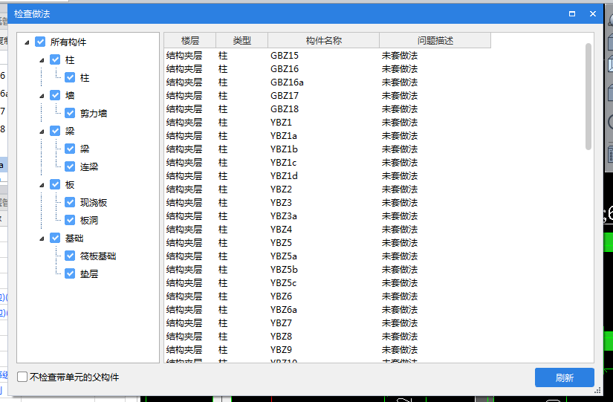Toggle the 垫层 checkbox
The height and width of the screenshot is (402, 613).
(x=70, y=273)
